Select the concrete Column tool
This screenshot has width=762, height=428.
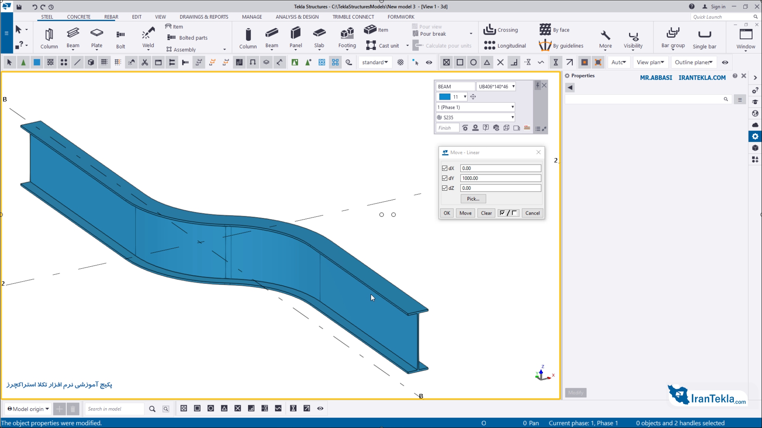(248, 38)
